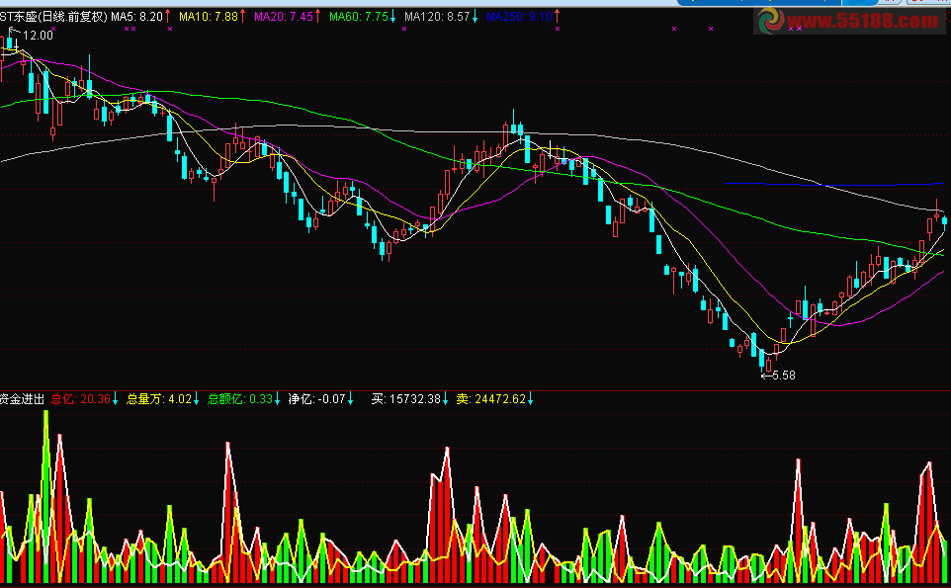
Task: Click the arrow after 卖 24472.62
Action: tap(531, 399)
